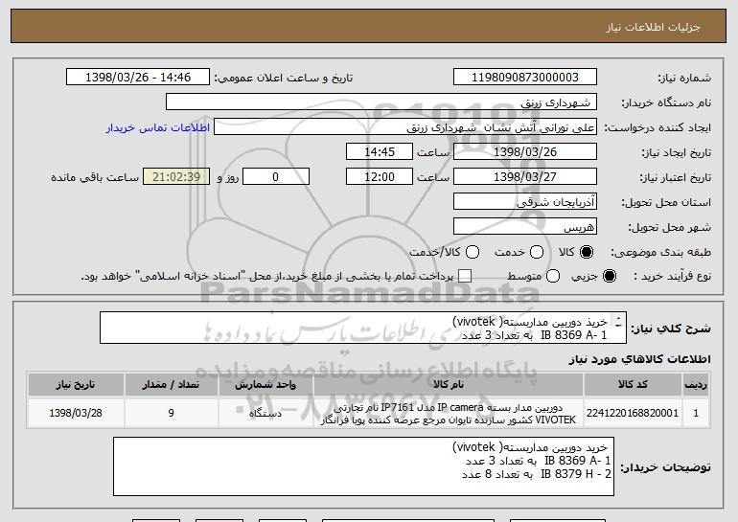Click the شماره نیاز field 1198090873000003
This screenshot has width=738, height=522.
[525, 78]
